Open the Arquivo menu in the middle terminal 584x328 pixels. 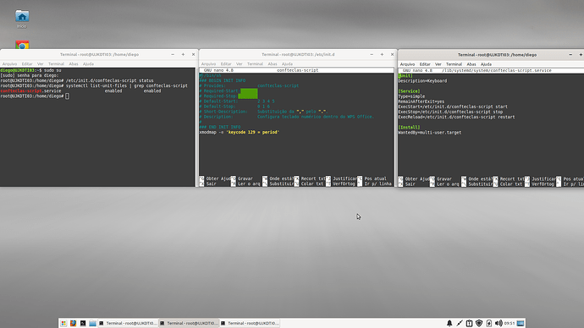[208, 64]
